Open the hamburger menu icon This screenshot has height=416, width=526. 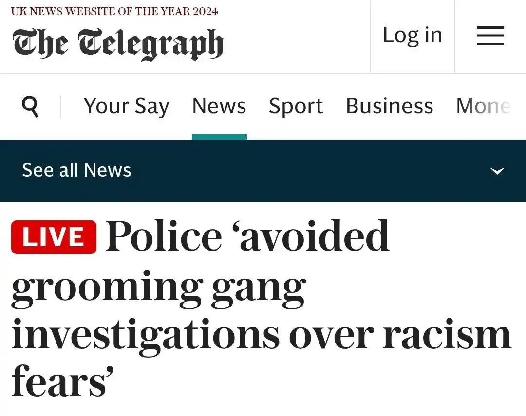490,36
